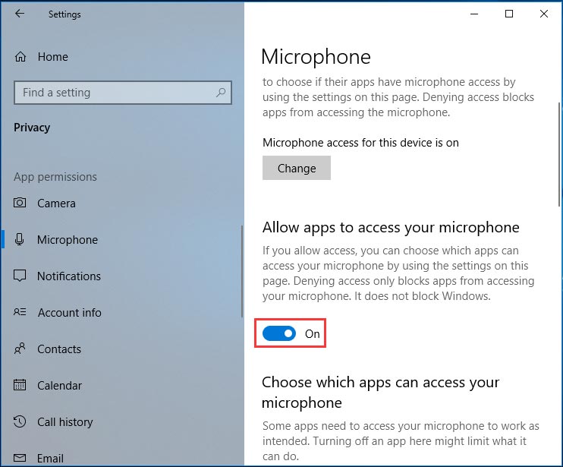Click the Notifications speech bubble icon
The width and height of the screenshot is (563, 467).
[20, 276]
